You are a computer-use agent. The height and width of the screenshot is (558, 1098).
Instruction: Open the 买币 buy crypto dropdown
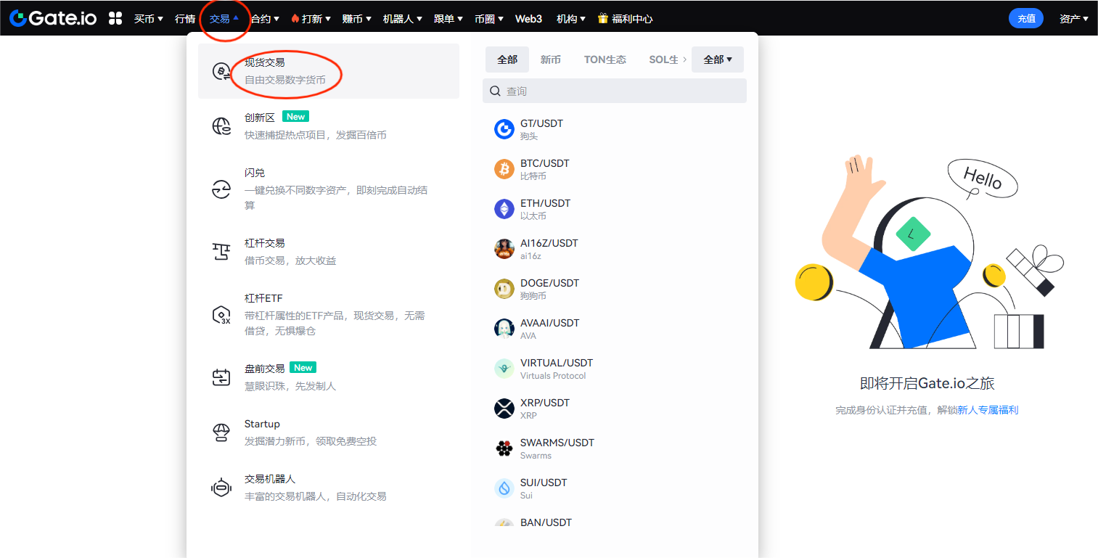(x=148, y=19)
